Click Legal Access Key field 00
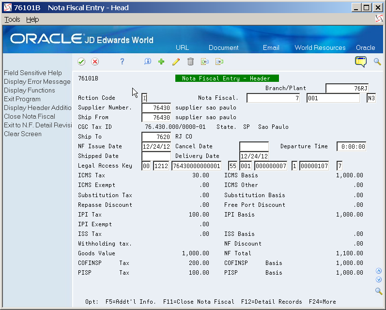Image resolution: width=386 pixels, height=310 pixels. click(146, 166)
